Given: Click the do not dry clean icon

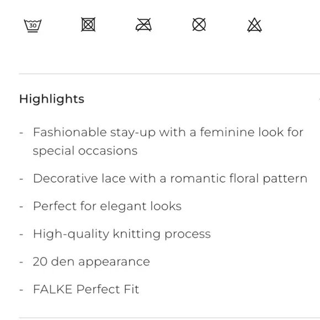Looking at the screenshot, I should coord(199,24).
